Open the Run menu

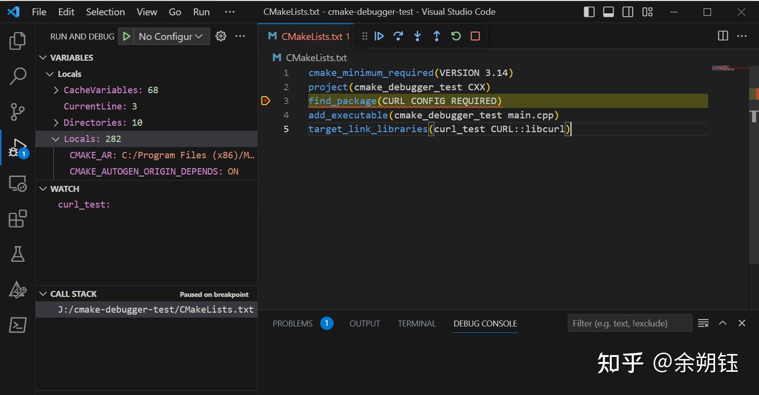click(201, 11)
